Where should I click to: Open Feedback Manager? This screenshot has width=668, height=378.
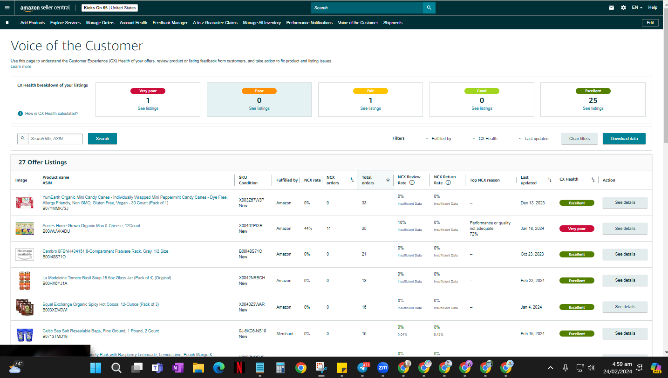(170, 23)
